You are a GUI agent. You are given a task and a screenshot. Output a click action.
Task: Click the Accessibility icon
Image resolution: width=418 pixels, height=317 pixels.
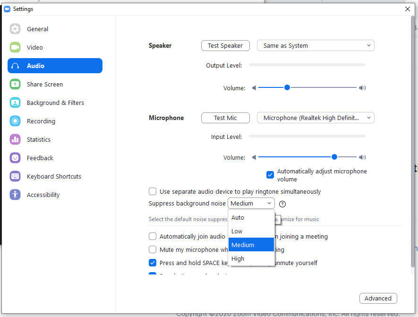pos(15,195)
